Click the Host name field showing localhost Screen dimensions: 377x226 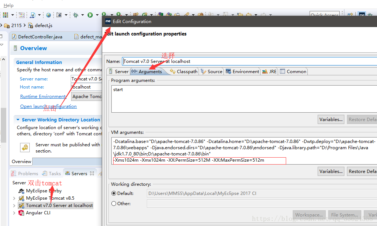(86, 87)
